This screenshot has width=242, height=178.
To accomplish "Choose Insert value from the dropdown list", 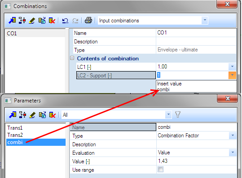I will pyautogui.click(x=169, y=84).
